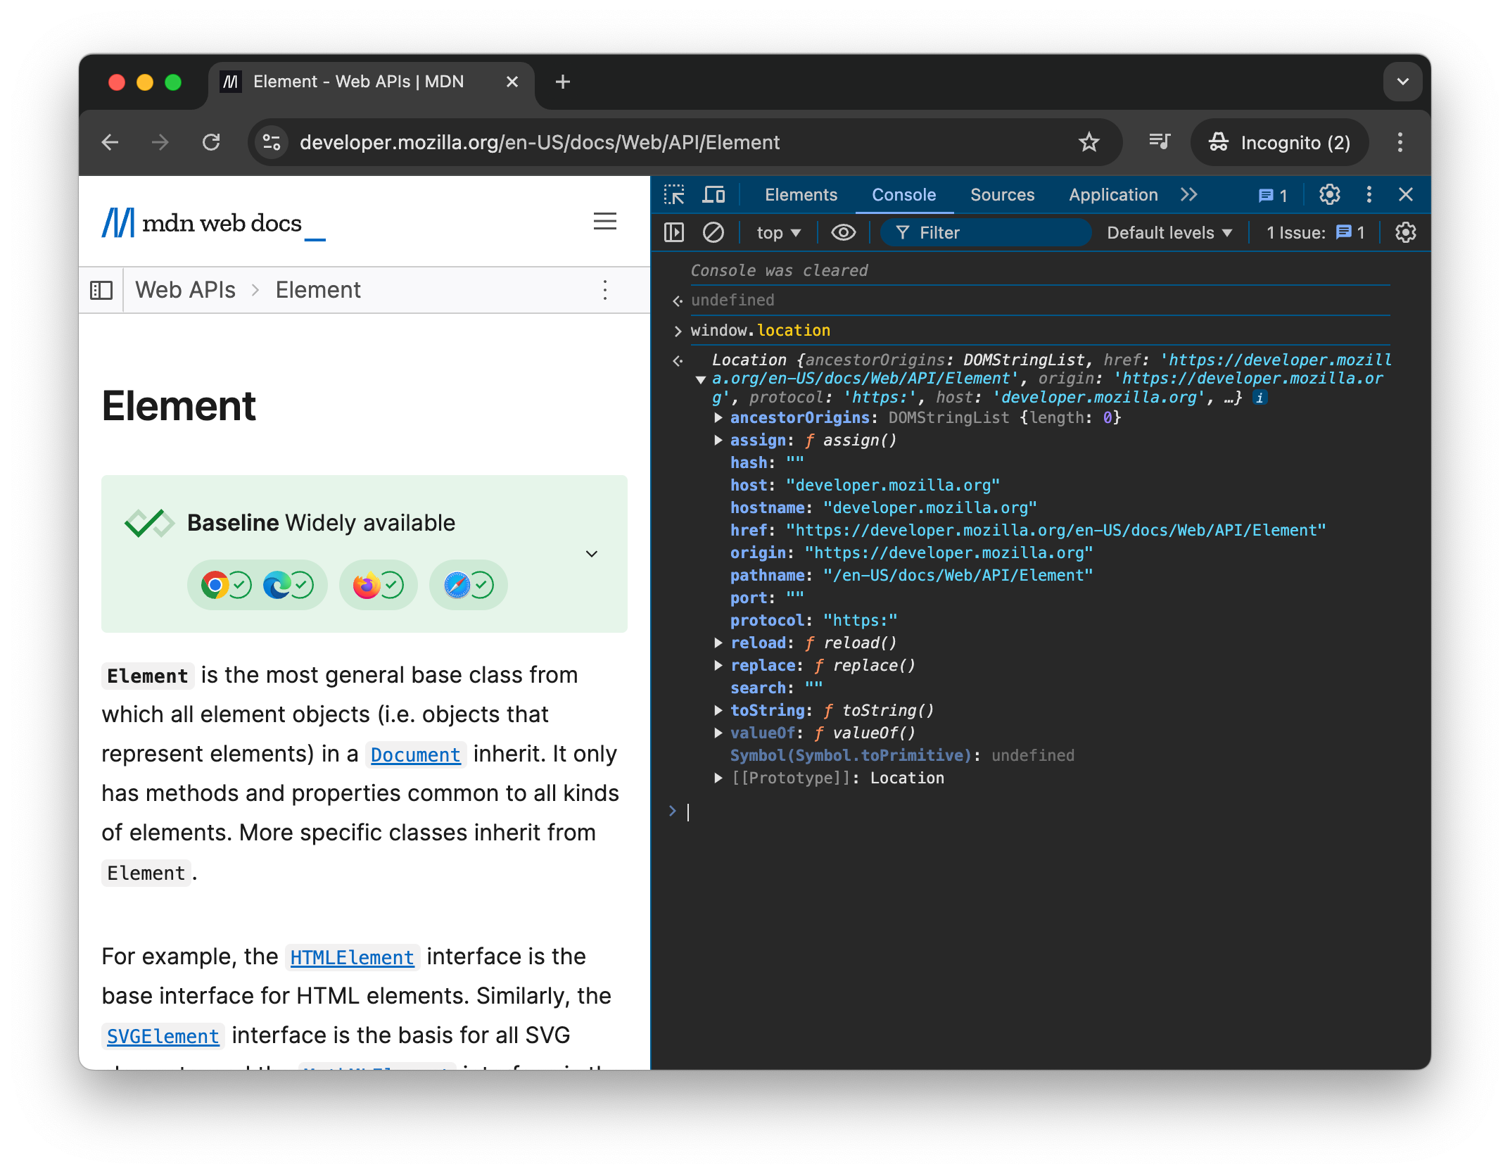Collapse the Location object triangle
This screenshot has height=1174, width=1510.
pyautogui.click(x=700, y=380)
